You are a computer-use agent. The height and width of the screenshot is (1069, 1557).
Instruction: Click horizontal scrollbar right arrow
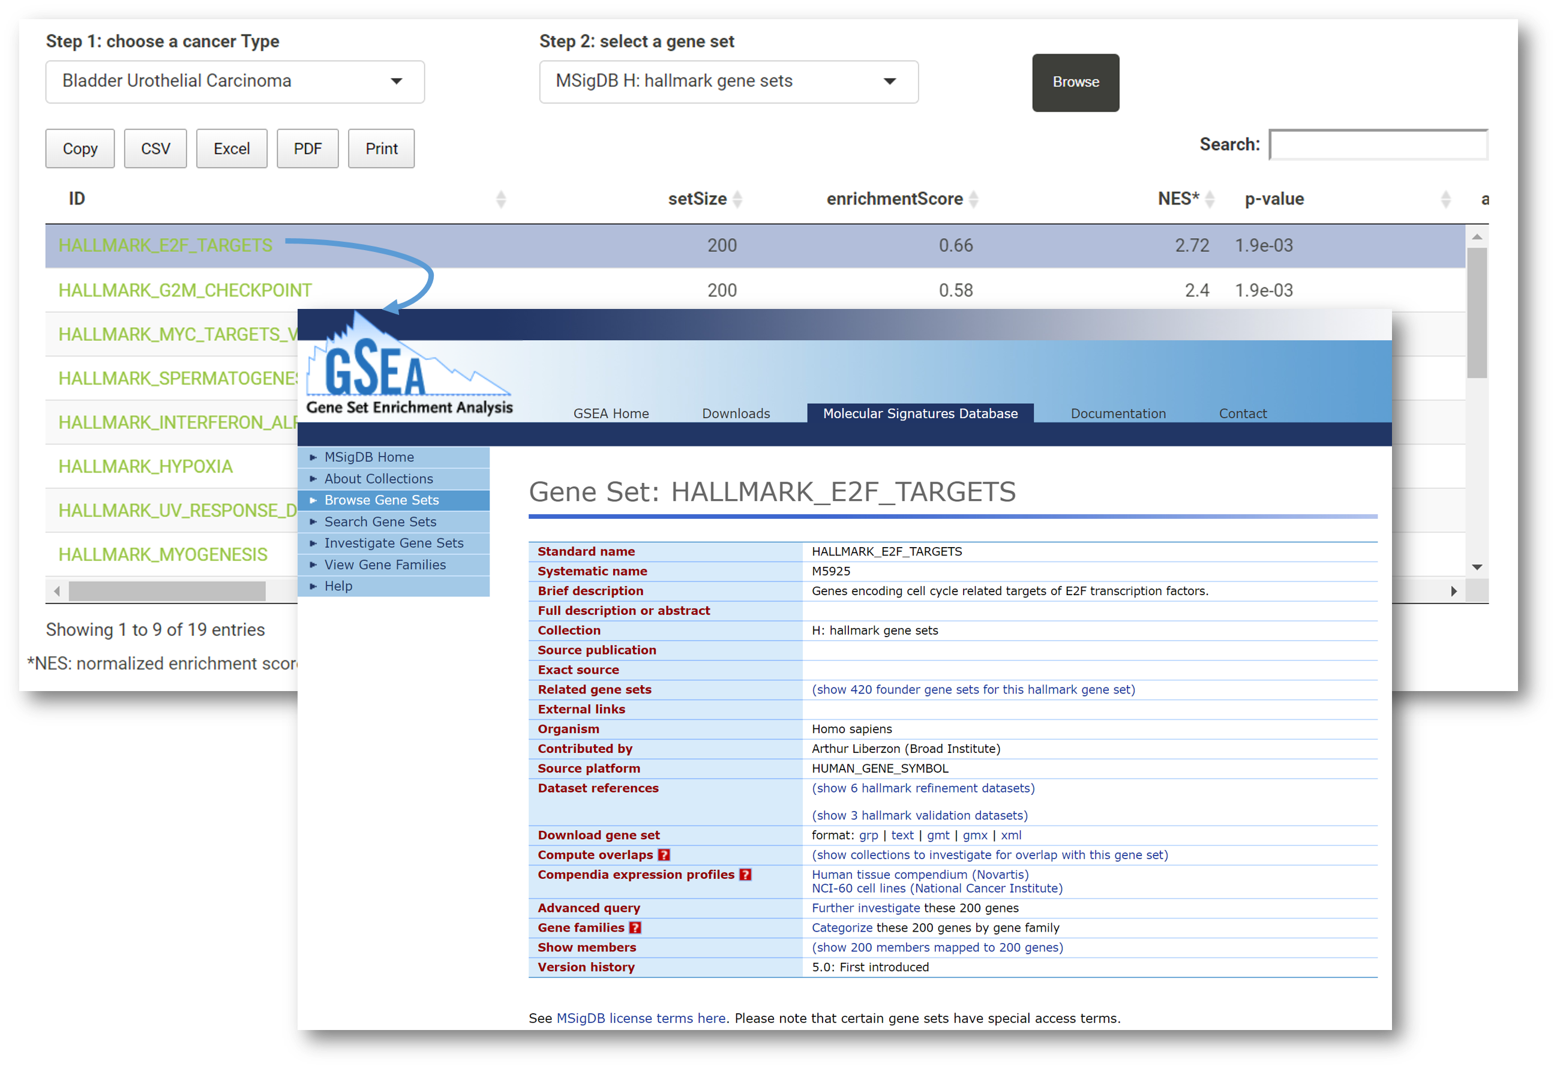tap(1453, 591)
